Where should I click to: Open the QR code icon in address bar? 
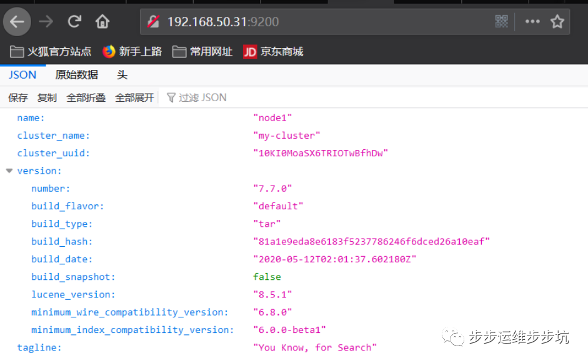tap(501, 21)
